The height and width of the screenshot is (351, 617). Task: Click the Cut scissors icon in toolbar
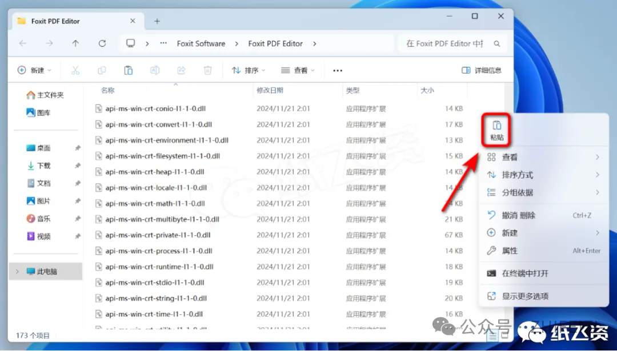[x=75, y=70]
